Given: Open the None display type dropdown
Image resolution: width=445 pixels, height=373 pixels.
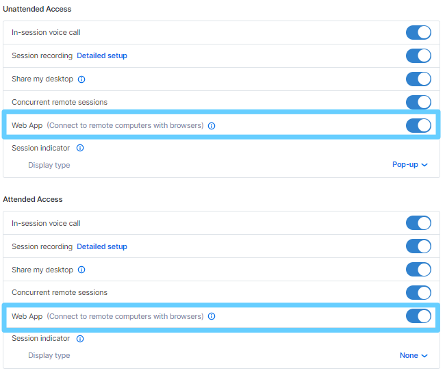Looking at the screenshot, I should (414, 355).
